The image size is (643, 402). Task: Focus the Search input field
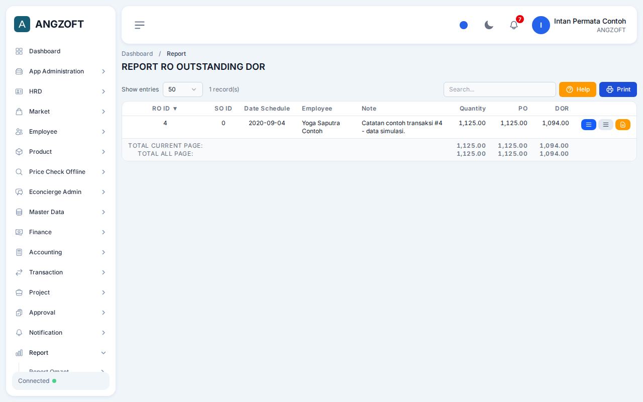[x=500, y=89]
